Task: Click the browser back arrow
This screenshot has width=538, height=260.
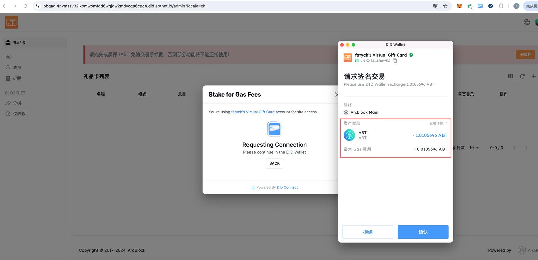Action: click(x=5, y=6)
